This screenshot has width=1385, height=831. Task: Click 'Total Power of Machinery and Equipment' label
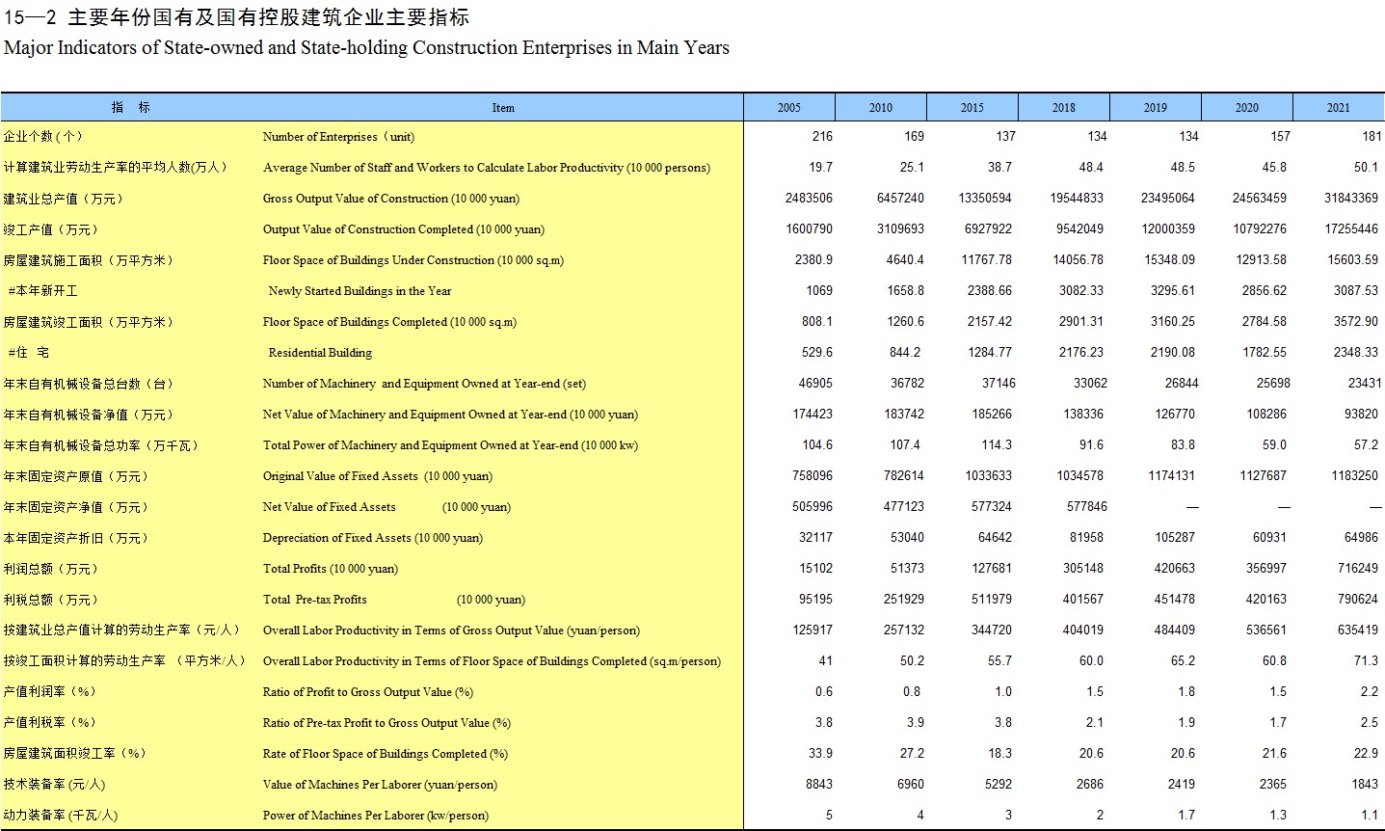tap(450, 445)
